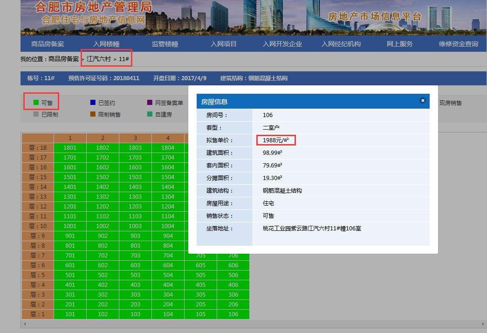Viewport: 487px width, 333px height.
Task: Click the 19.30㎡ shared area value
Action: click(272, 178)
